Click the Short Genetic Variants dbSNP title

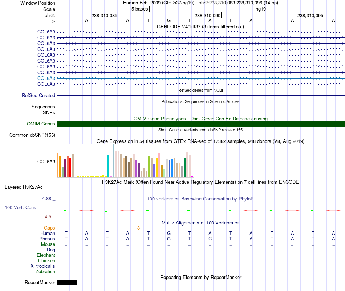[200, 130]
